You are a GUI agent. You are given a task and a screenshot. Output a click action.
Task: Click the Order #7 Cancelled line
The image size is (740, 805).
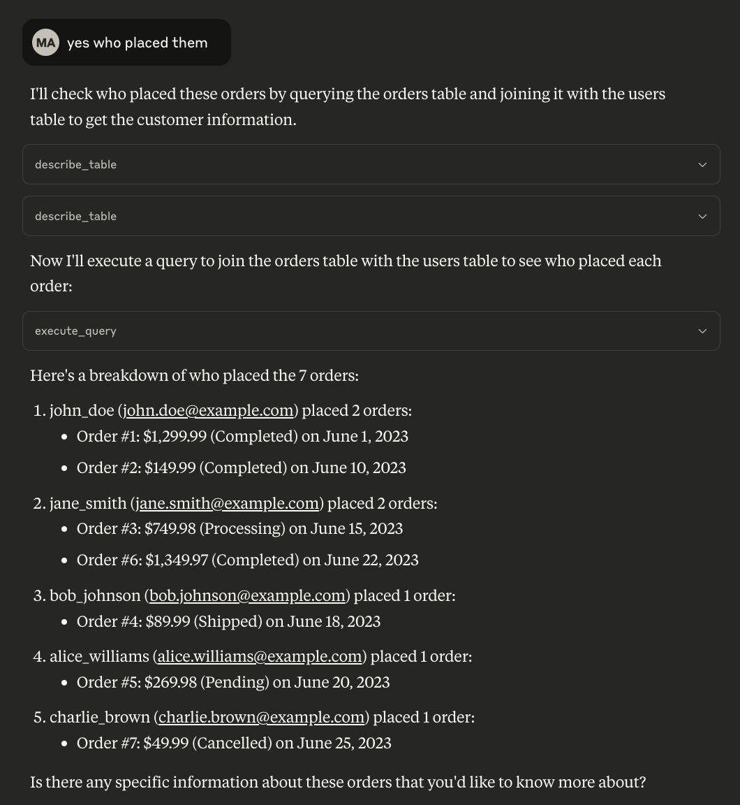coord(234,744)
